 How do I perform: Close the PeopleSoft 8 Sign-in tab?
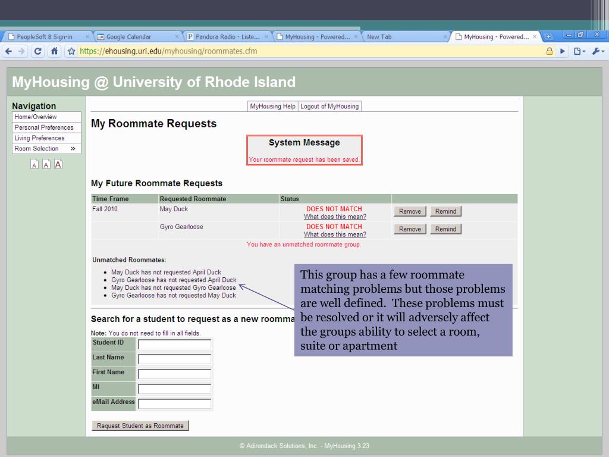pyautogui.click(x=87, y=36)
